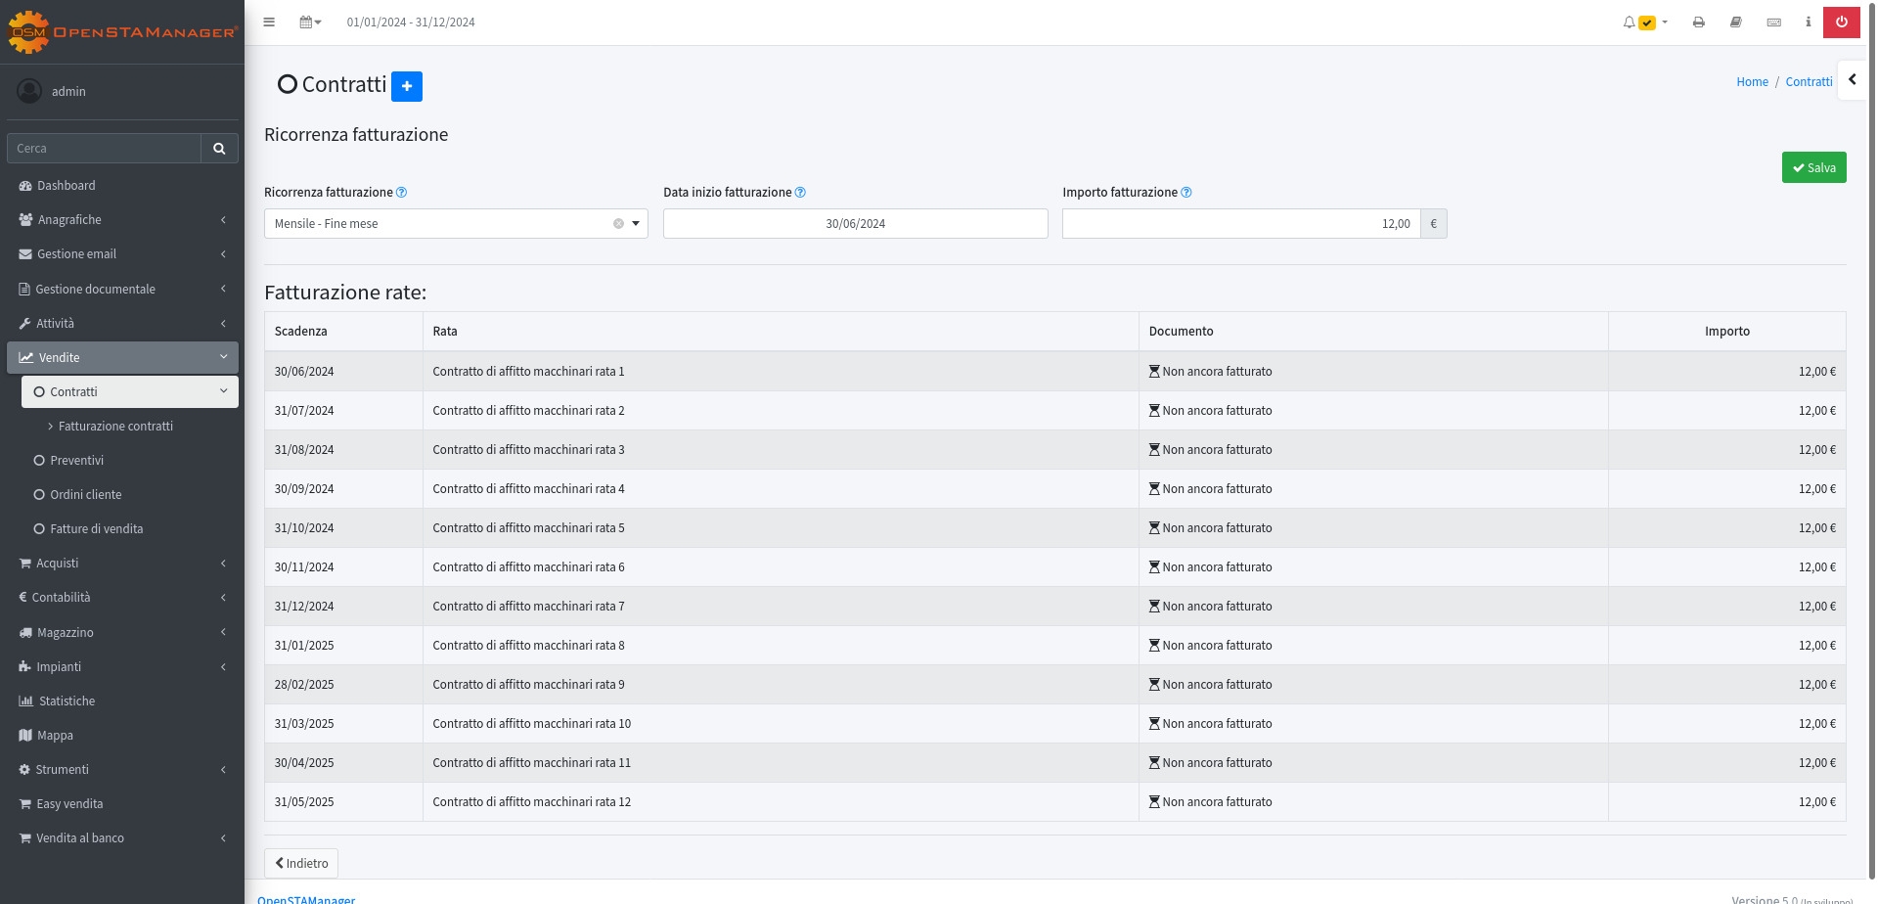Image resolution: width=1878 pixels, height=904 pixels.
Task: Open the Dashboard menu item
Action: tap(67, 186)
